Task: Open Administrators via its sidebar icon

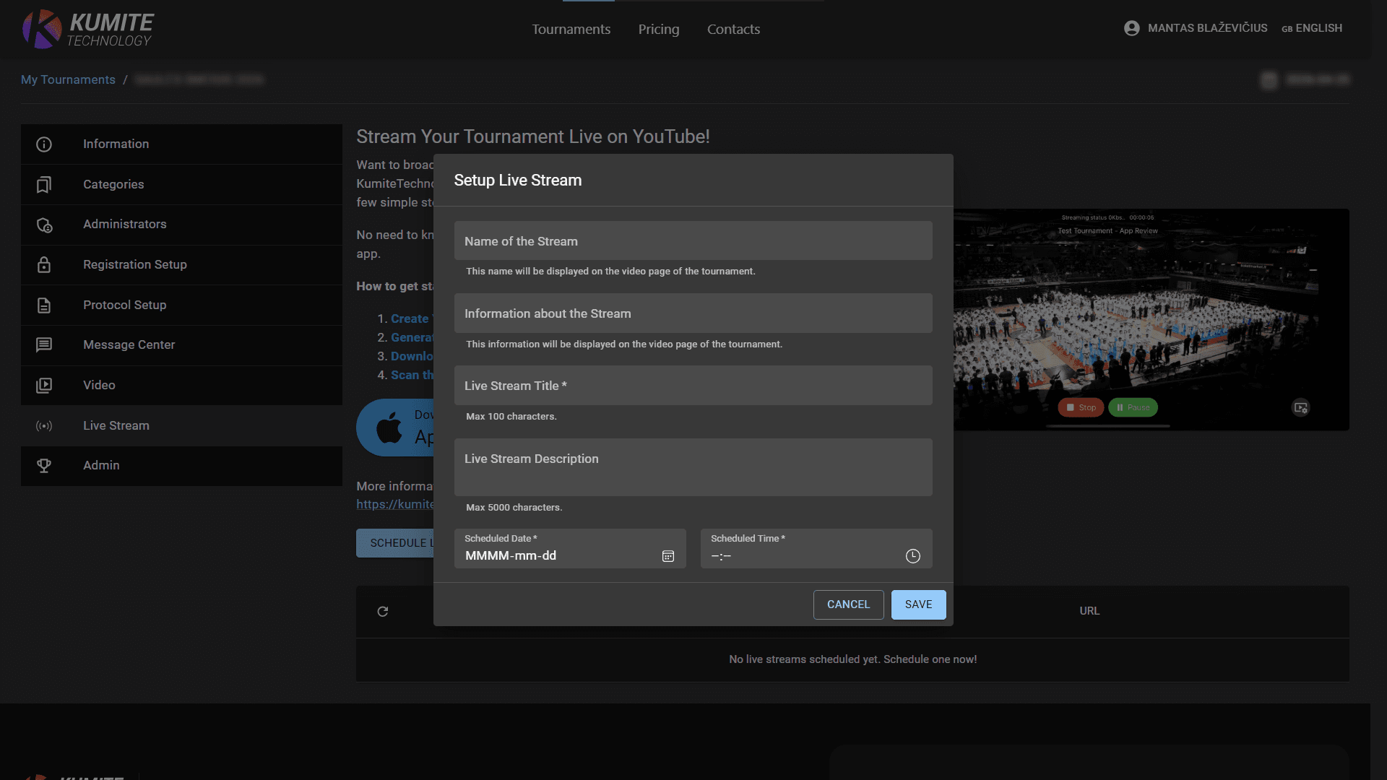Action: point(44,225)
